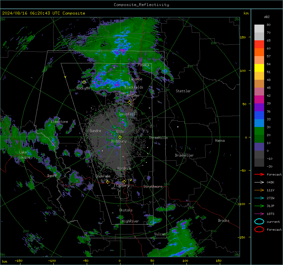The width and height of the screenshot is (283, 265).
Task: Click the Lacombe city label
Action: pos(136,79)
